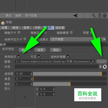
Task: Click the hatched grip handle icon
Action: click(x=1, y=15)
